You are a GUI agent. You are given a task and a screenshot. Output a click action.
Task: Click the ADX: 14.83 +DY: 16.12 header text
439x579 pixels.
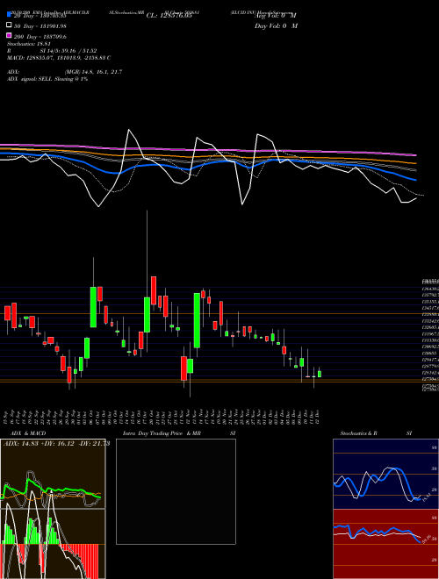[x=56, y=444]
